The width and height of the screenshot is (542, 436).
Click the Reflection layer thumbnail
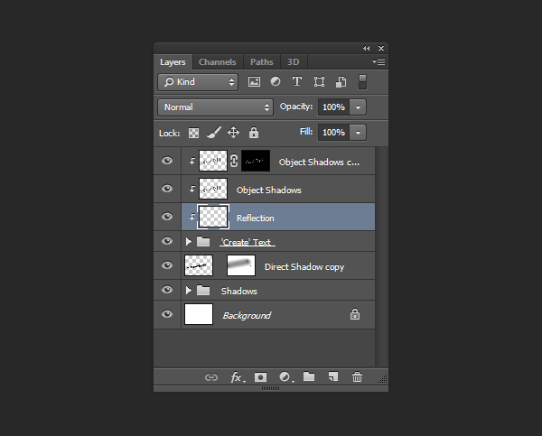213,217
